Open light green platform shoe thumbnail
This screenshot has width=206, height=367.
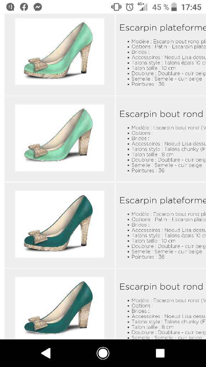point(60,52)
